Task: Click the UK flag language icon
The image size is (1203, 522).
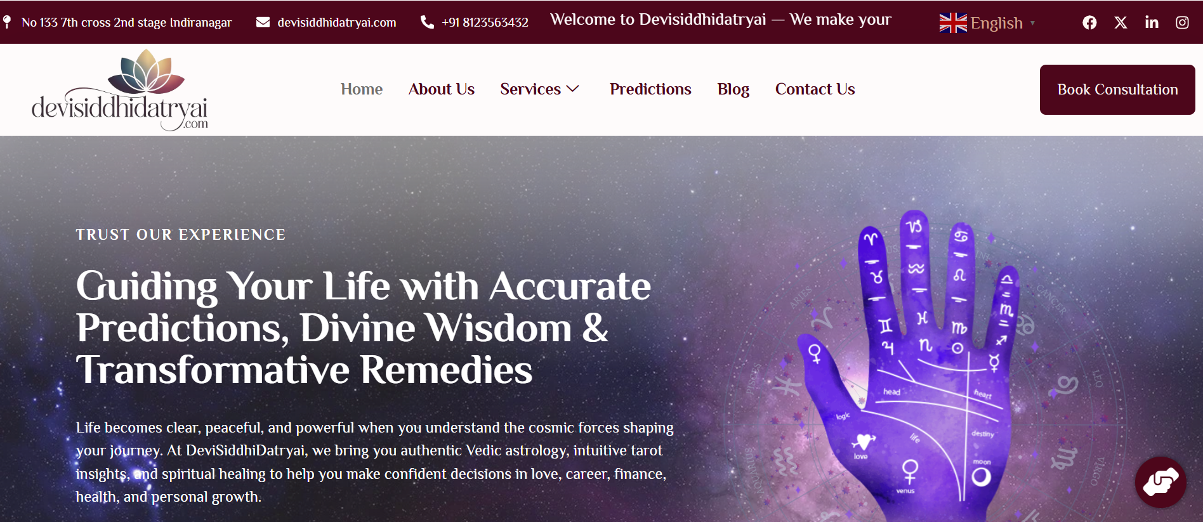Action: pos(953,23)
